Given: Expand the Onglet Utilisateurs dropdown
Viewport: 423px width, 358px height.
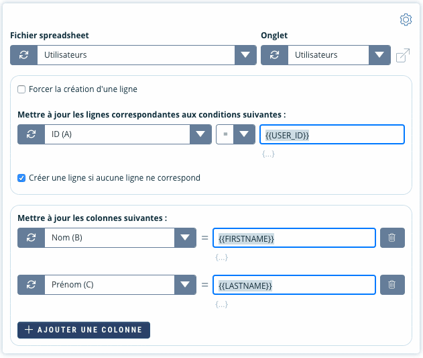Looking at the screenshot, I should pyautogui.click(x=379, y=55).
